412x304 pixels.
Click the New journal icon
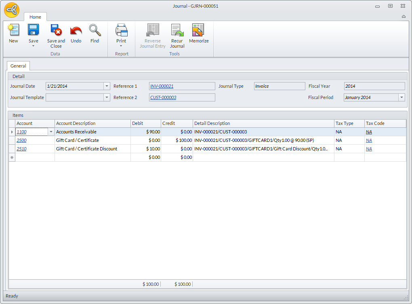pos(13,30)
